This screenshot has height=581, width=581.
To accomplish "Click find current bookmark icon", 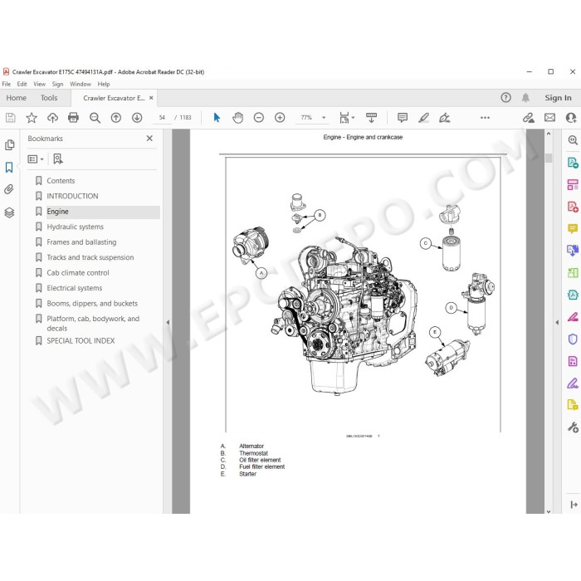I will (x=58, y=159).
